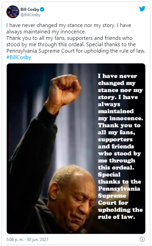Click the 5:08 p. m. timestamp
This screenshot has width=152, height=246.
(15, 240)
